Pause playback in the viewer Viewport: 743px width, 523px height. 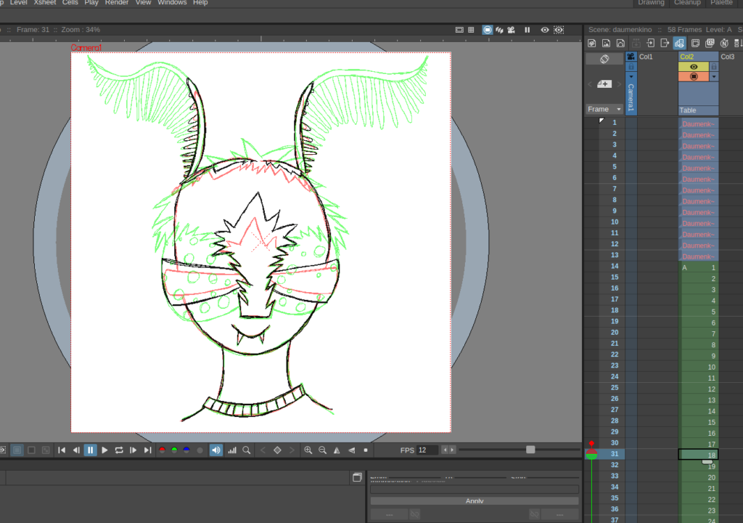point(90,450)
